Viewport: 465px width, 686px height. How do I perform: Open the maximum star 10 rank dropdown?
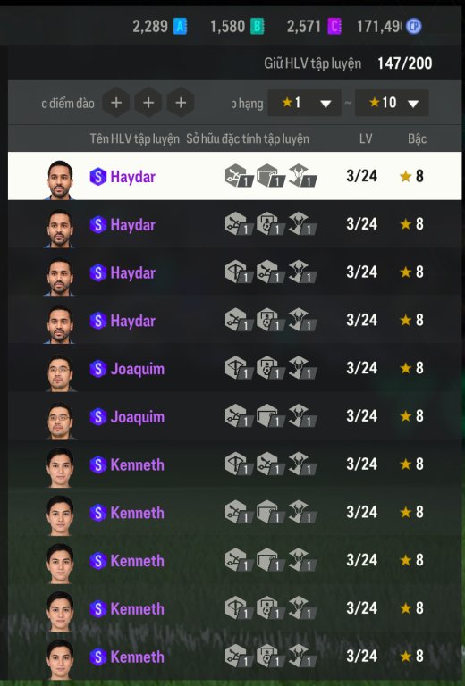click(x=392, y=104)
